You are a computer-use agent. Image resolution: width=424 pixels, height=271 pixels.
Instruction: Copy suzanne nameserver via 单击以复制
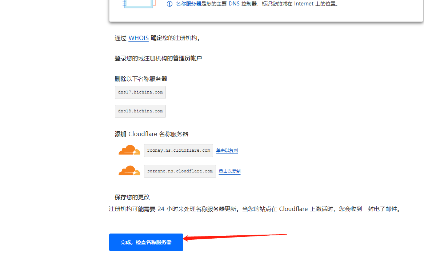click(229, 171)
